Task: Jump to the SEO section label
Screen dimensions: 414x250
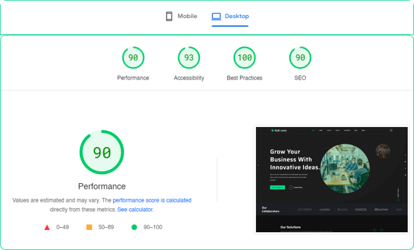Action: click(300, 78)
